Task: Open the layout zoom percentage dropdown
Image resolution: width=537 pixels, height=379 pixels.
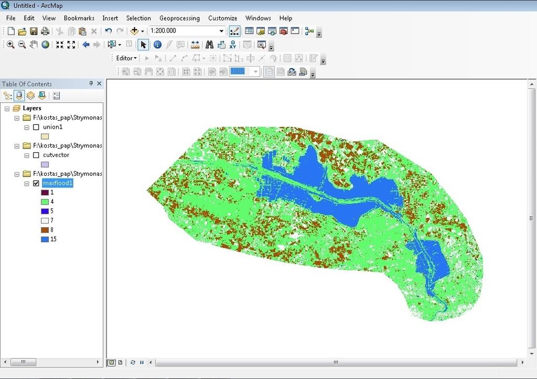Action: [x=255, y=71]
